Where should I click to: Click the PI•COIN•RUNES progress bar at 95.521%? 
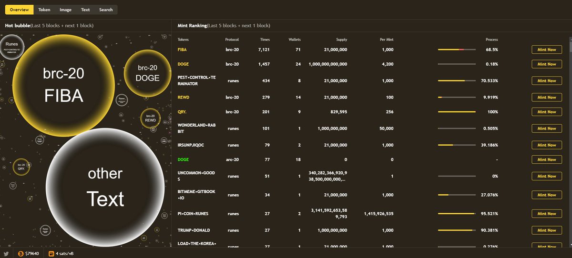457,214
